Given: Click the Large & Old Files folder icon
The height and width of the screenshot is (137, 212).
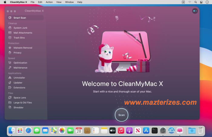Looking at the screenshot, I should point(10,103).
